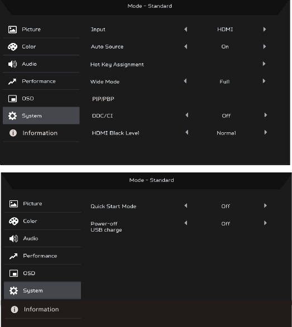Click the Normal value of HDMI Black Level
292x327 pixels.
point(226,133)
